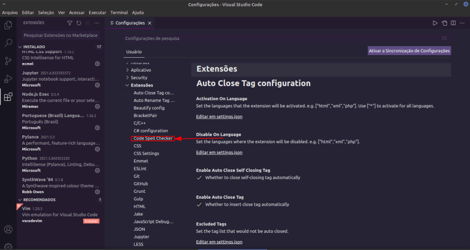This screenshot has width=470, height=250.
Task: Open the Ver menu
Action: (61, 13)
